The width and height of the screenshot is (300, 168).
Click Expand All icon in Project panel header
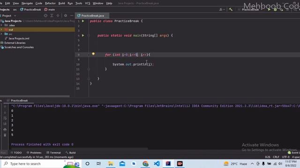tap(52, 15)
